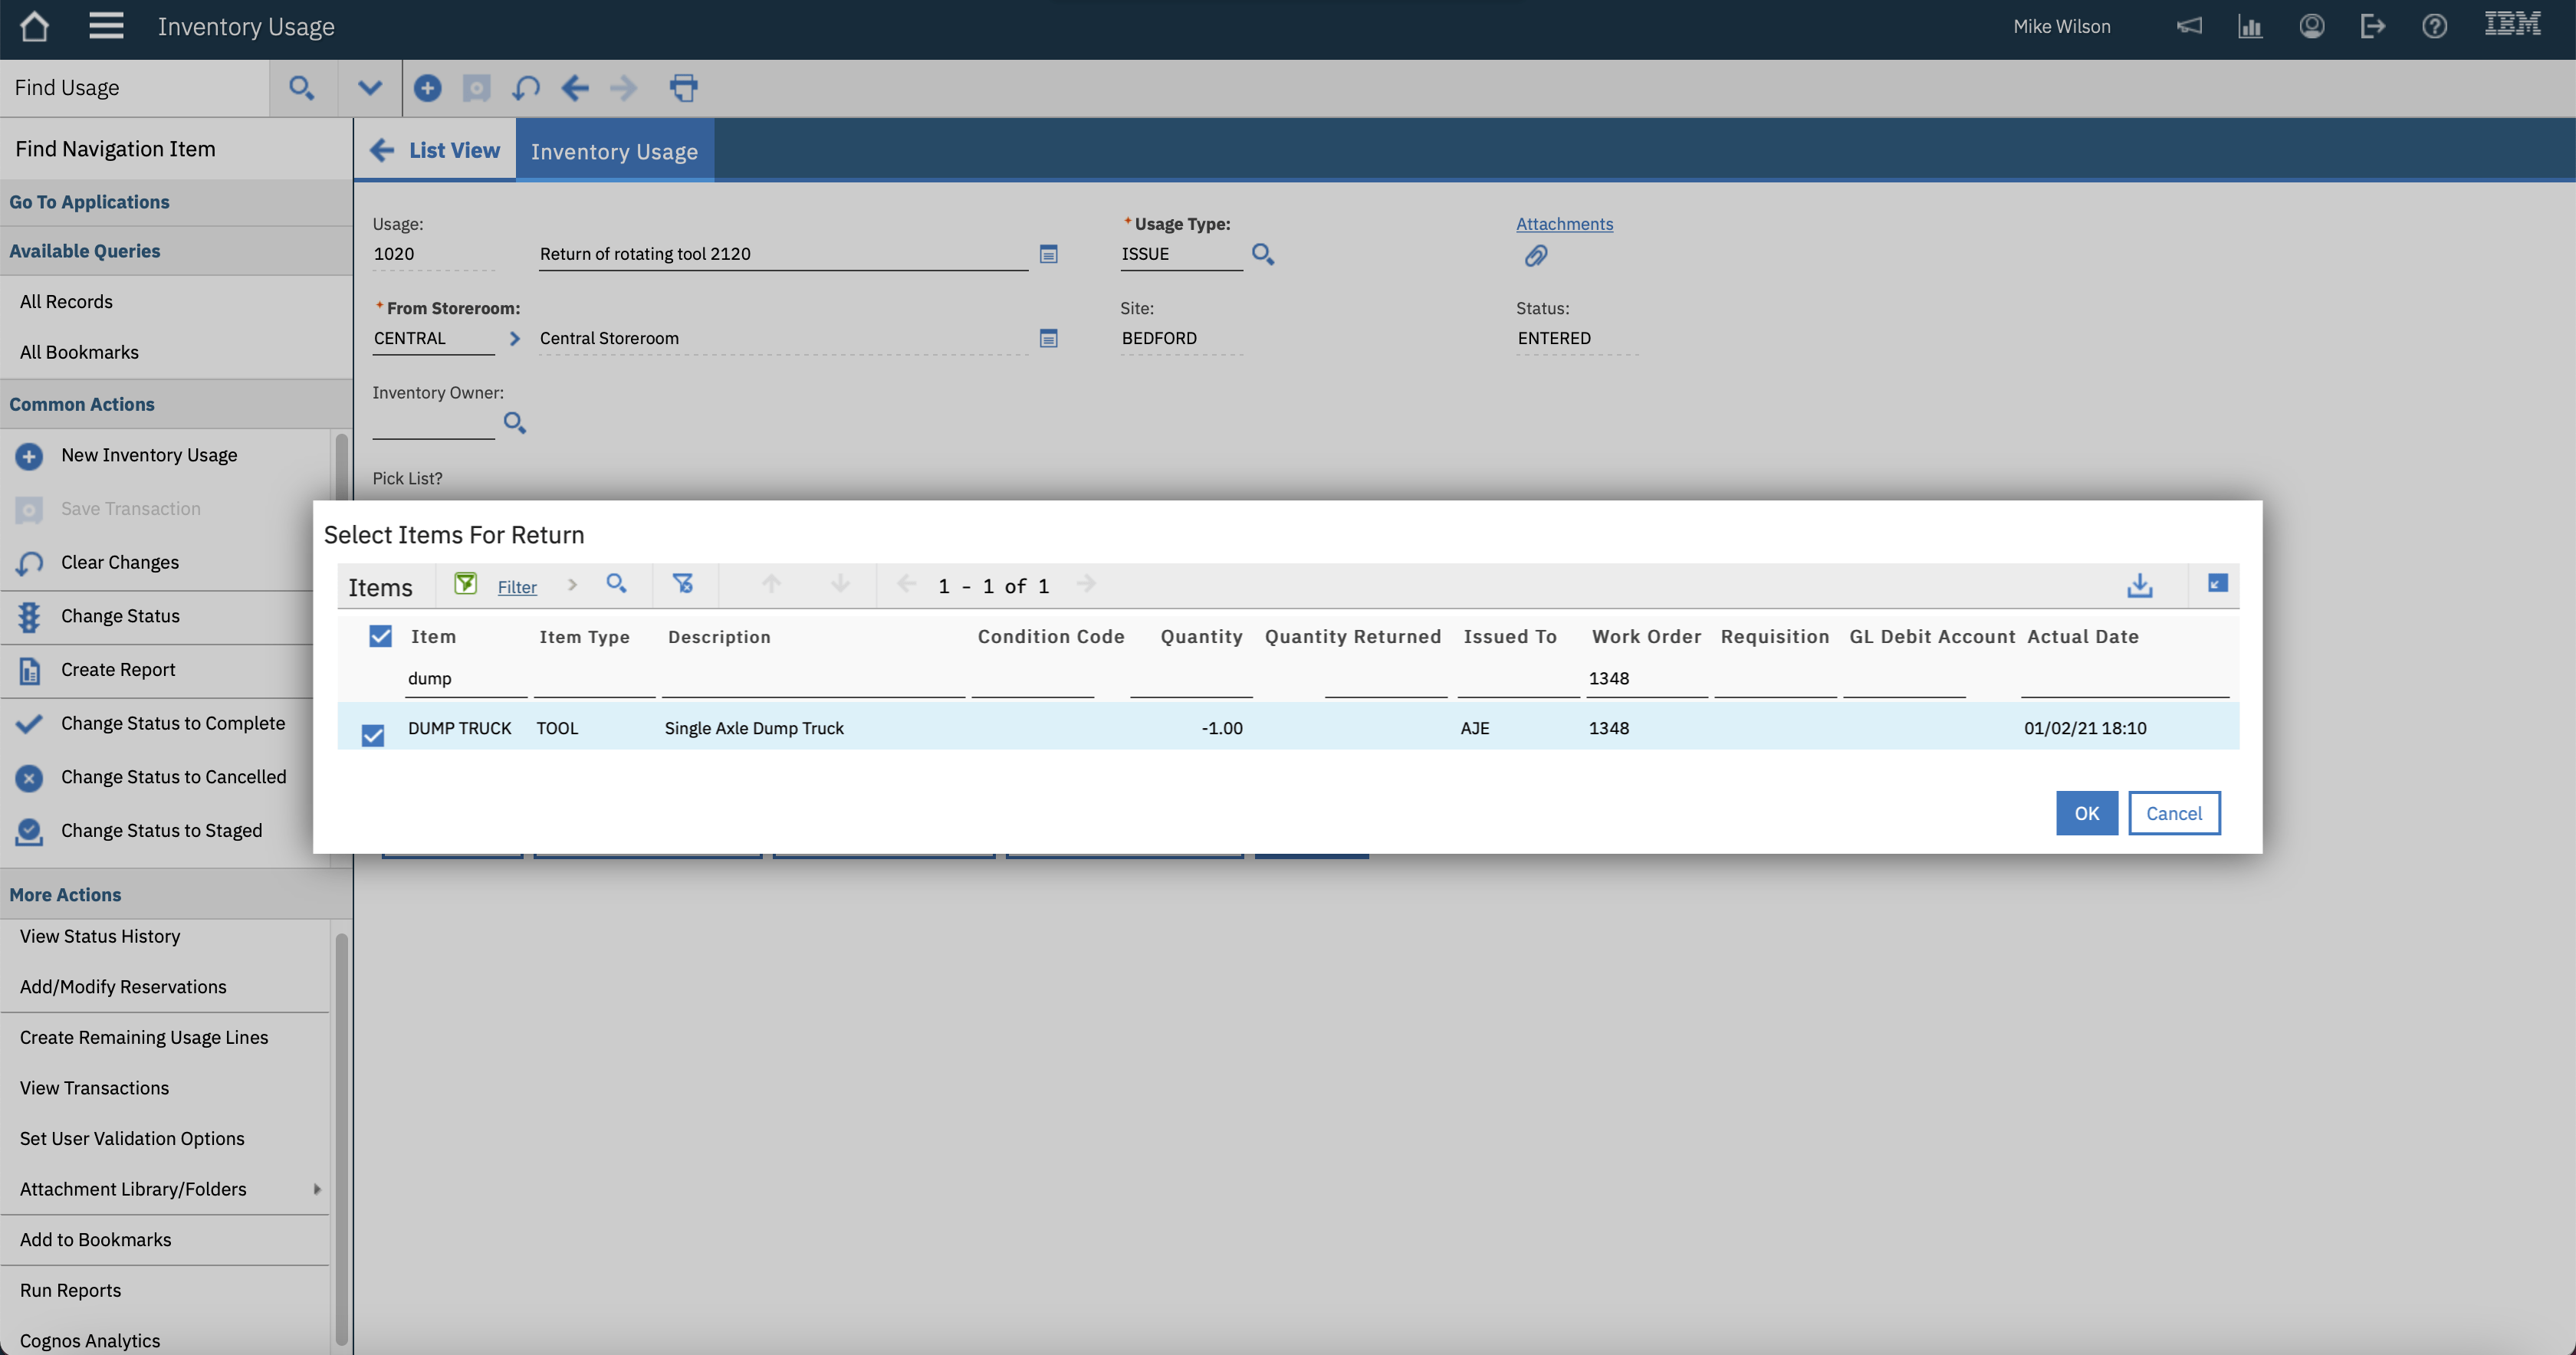Click the Print toolbar icon
This screenshot has height=1355, width=2576.
pos(684,88)
